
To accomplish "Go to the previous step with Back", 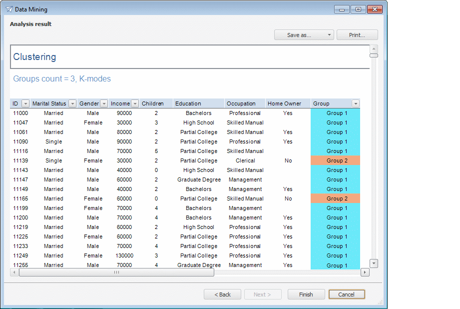I will (x=222, y=294).
